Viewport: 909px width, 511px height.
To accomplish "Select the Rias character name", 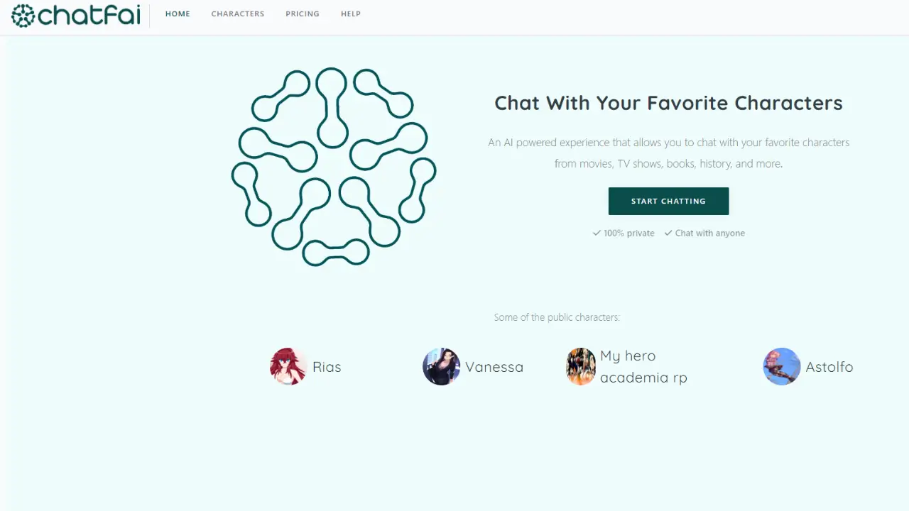I will point(327,367).
